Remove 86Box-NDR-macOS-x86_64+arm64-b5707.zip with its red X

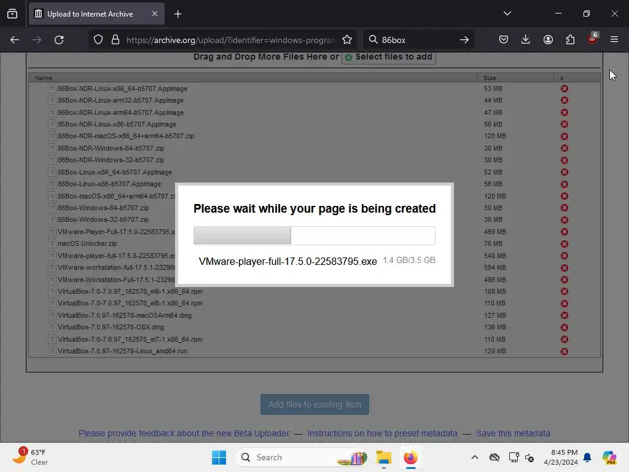564,136
